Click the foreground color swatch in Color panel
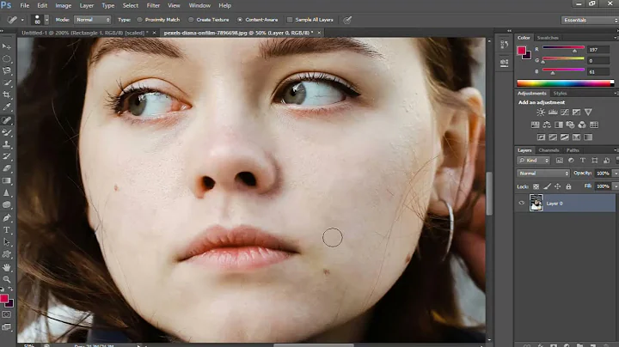619x347 pixels. pyautogui.click(x=522, y=51)
